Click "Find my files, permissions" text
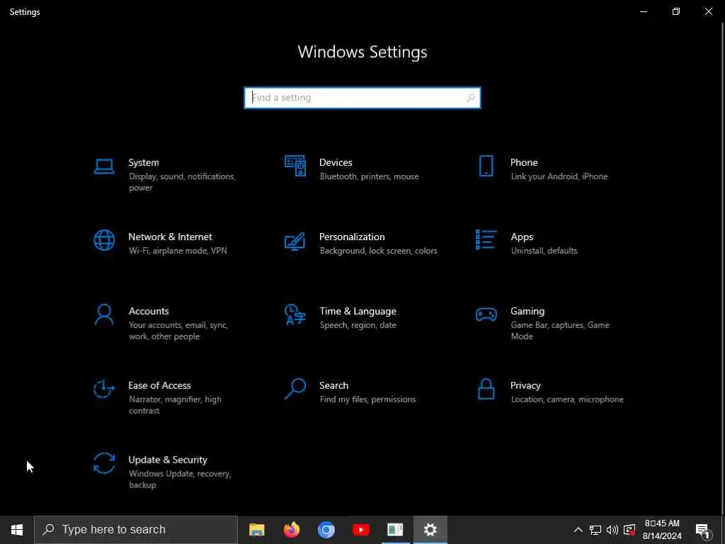The image size is (725, 544). (x=367, y=399)
